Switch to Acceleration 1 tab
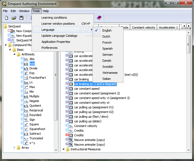The image size is (194, 161). 168,27
